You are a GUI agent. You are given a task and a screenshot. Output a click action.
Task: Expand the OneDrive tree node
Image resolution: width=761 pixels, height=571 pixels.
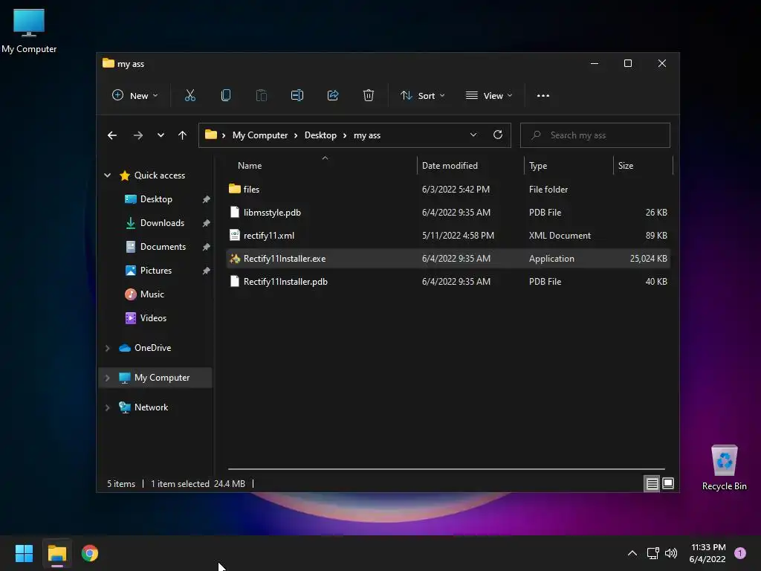click(x=108, y=348)
